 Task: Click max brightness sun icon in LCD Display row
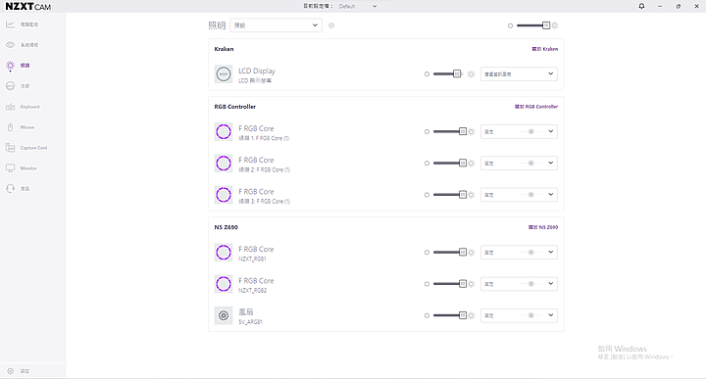coord(471,74)
